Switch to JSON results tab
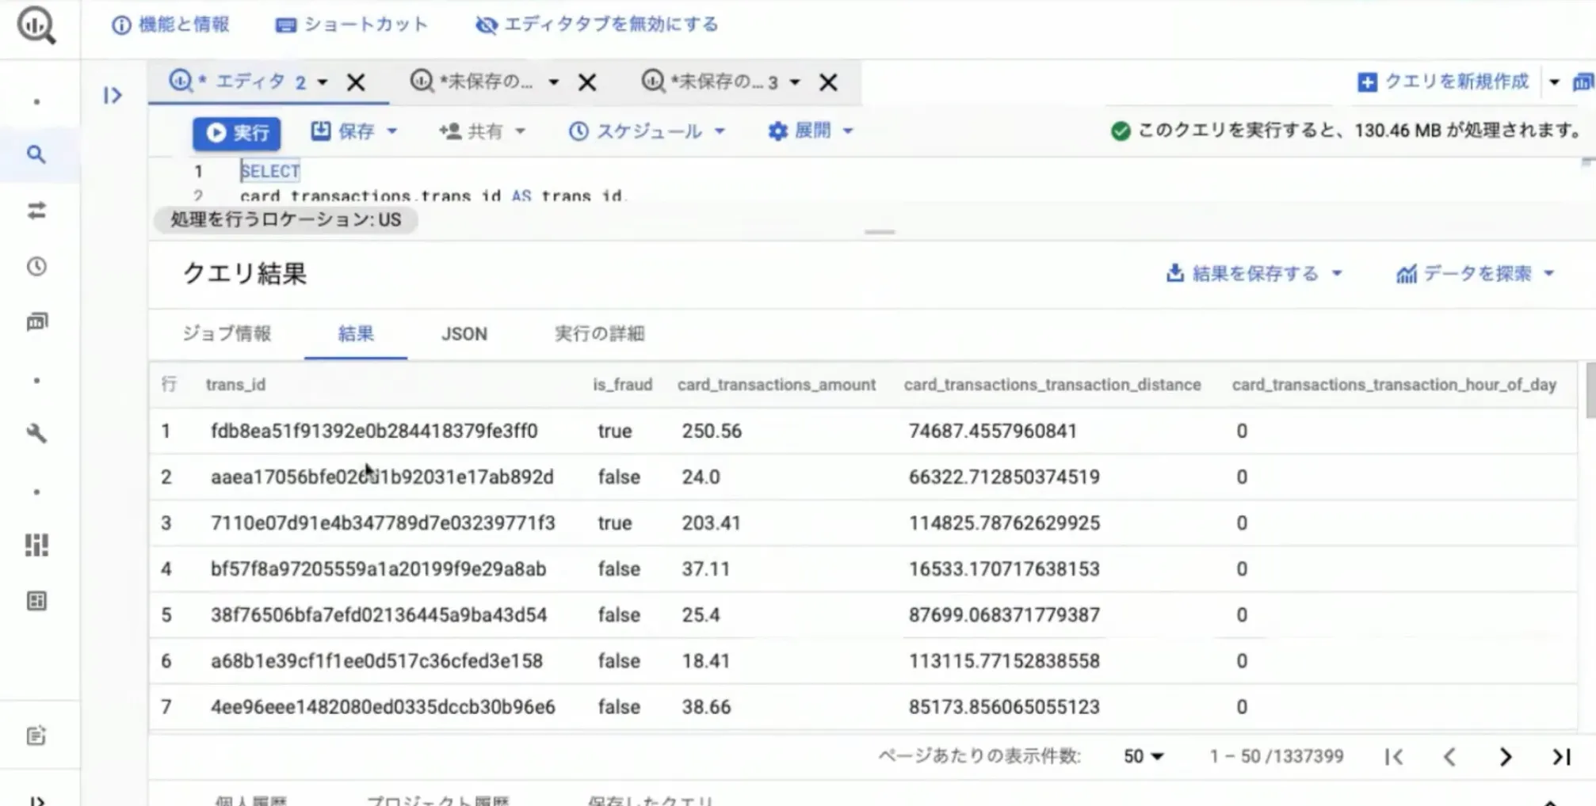The image size is (1596, 806). 464,333
